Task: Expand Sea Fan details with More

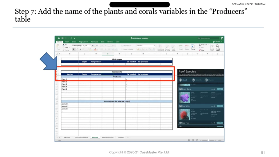Action: point(213,123)
